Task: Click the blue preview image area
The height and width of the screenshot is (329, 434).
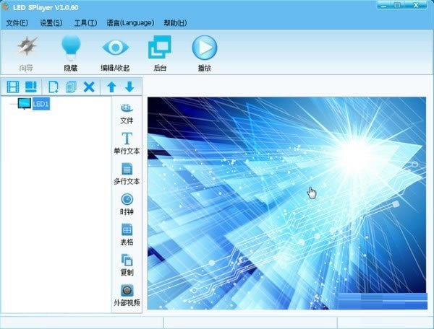Action: coord(286,203)
